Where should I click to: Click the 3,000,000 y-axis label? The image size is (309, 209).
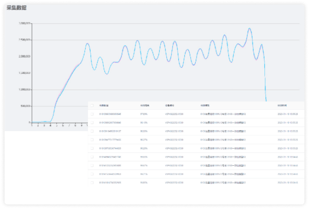pos(24,23)
